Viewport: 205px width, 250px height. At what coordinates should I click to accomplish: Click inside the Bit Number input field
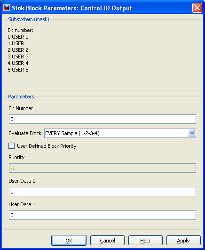click(102, 119)
